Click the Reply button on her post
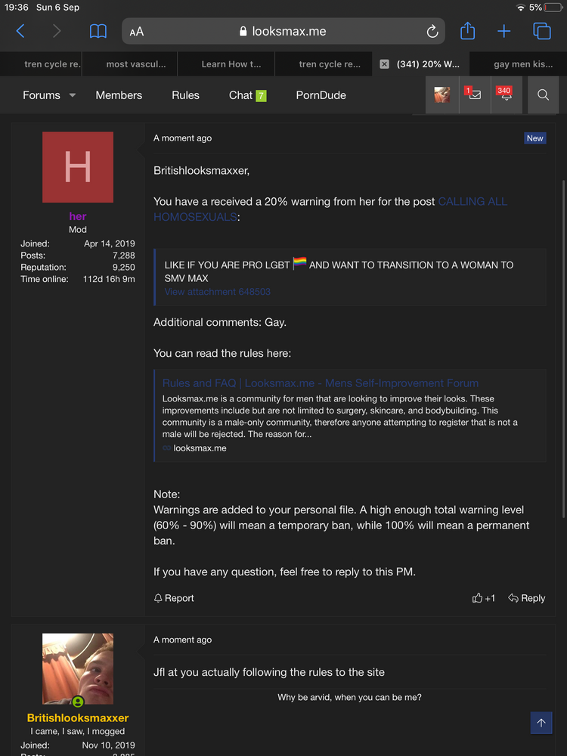 click(x=526, y=598)
